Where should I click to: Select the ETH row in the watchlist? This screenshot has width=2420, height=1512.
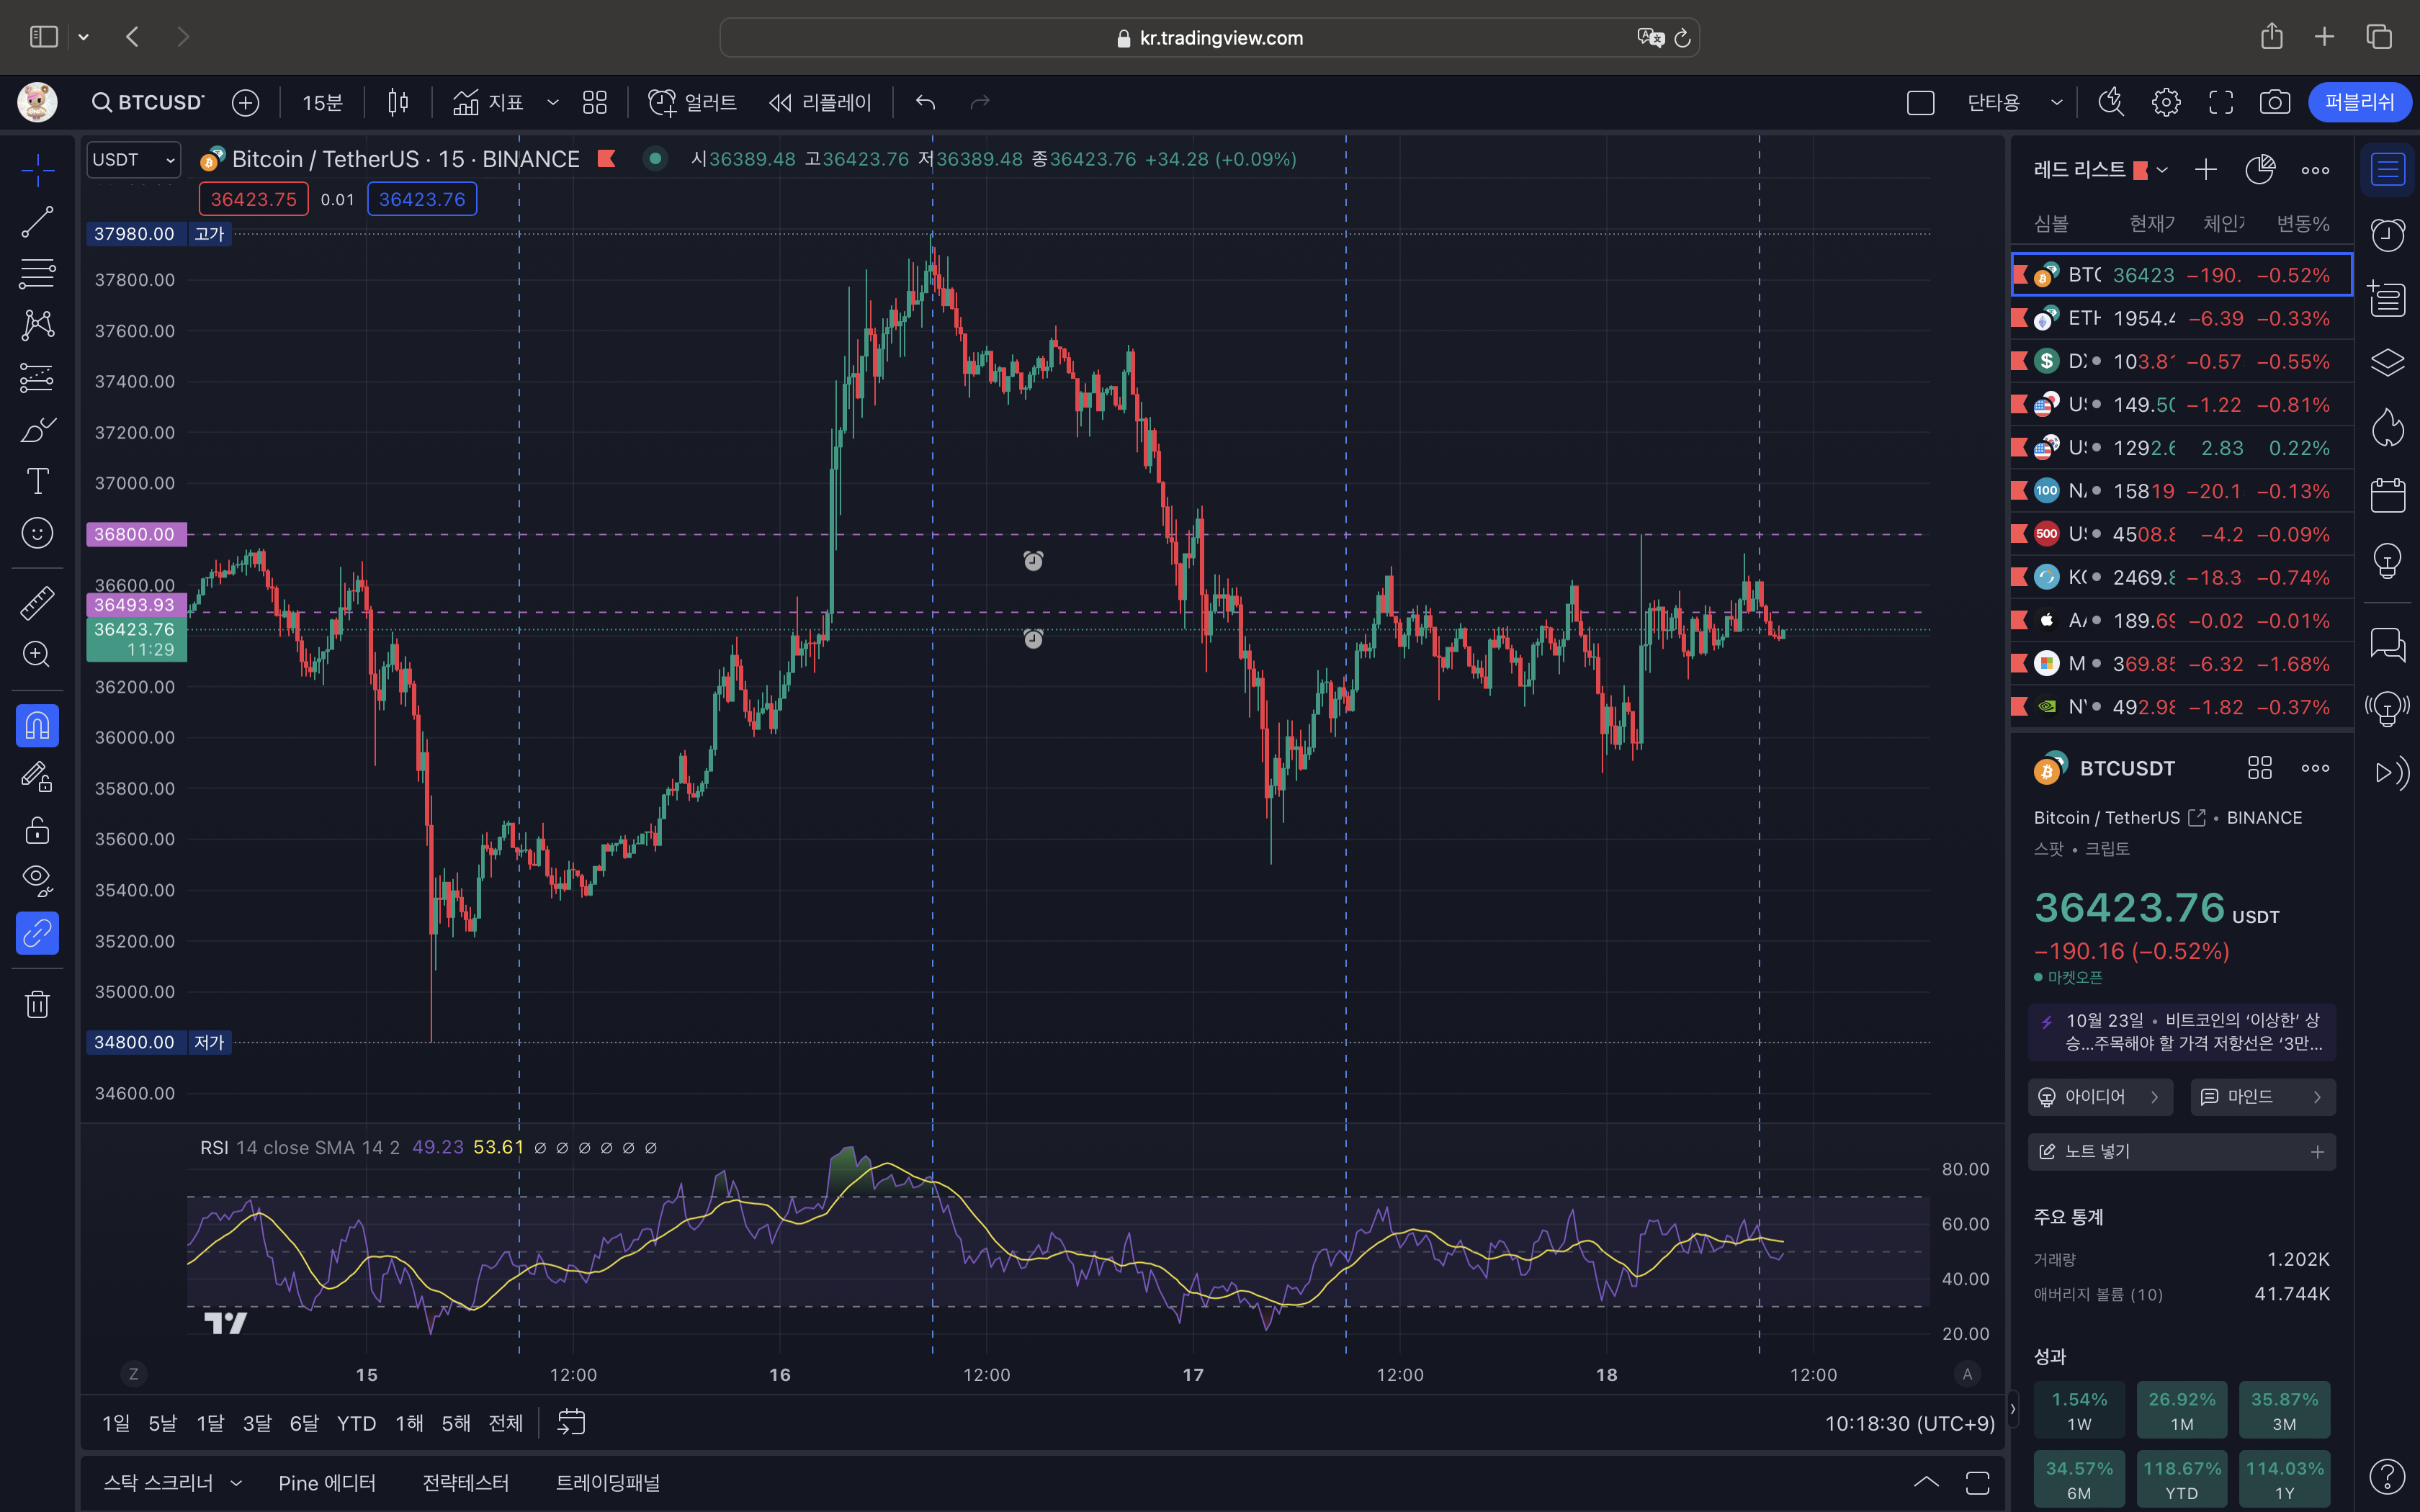(2182, 318)
